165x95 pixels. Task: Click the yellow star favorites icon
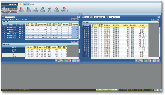[21, 4]
